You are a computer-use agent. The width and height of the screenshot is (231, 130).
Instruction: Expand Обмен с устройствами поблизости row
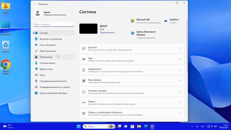131,113
